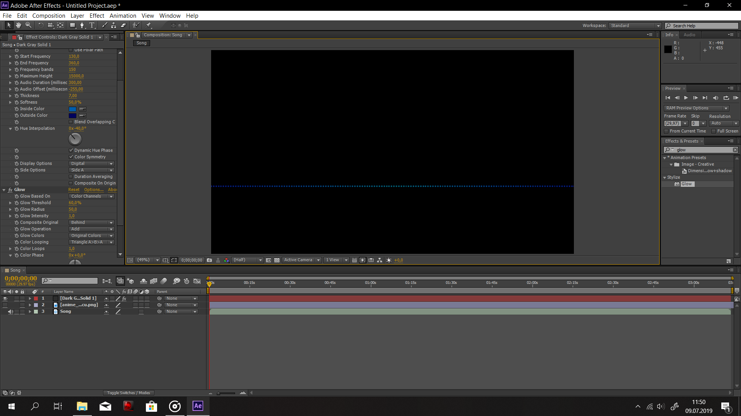Open the File menu
The height and width of the screenshot is (416, 741).
pos(7,16)
